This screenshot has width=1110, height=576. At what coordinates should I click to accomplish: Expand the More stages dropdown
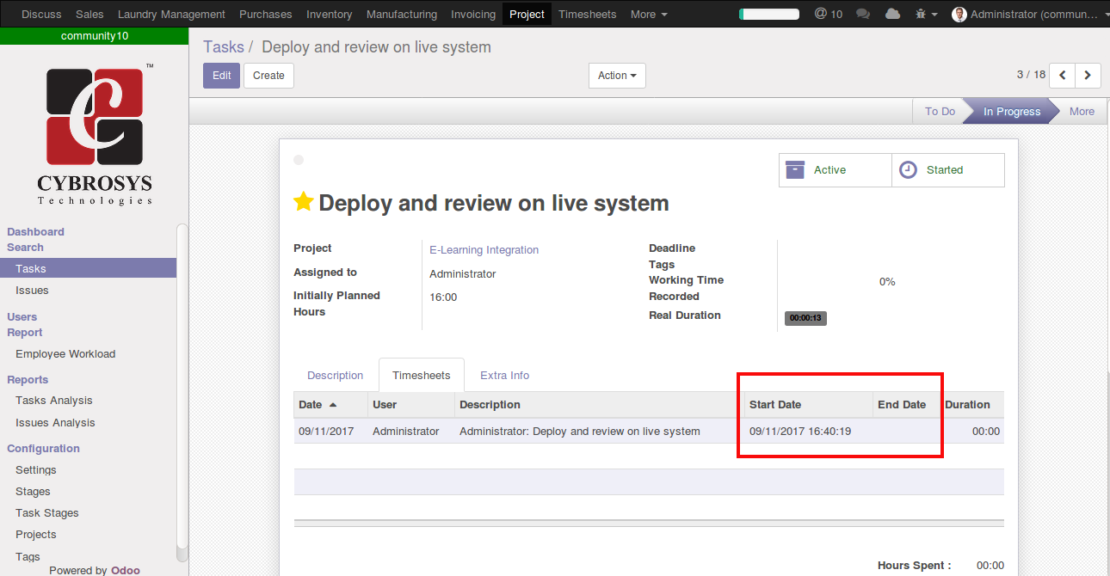1082,112
